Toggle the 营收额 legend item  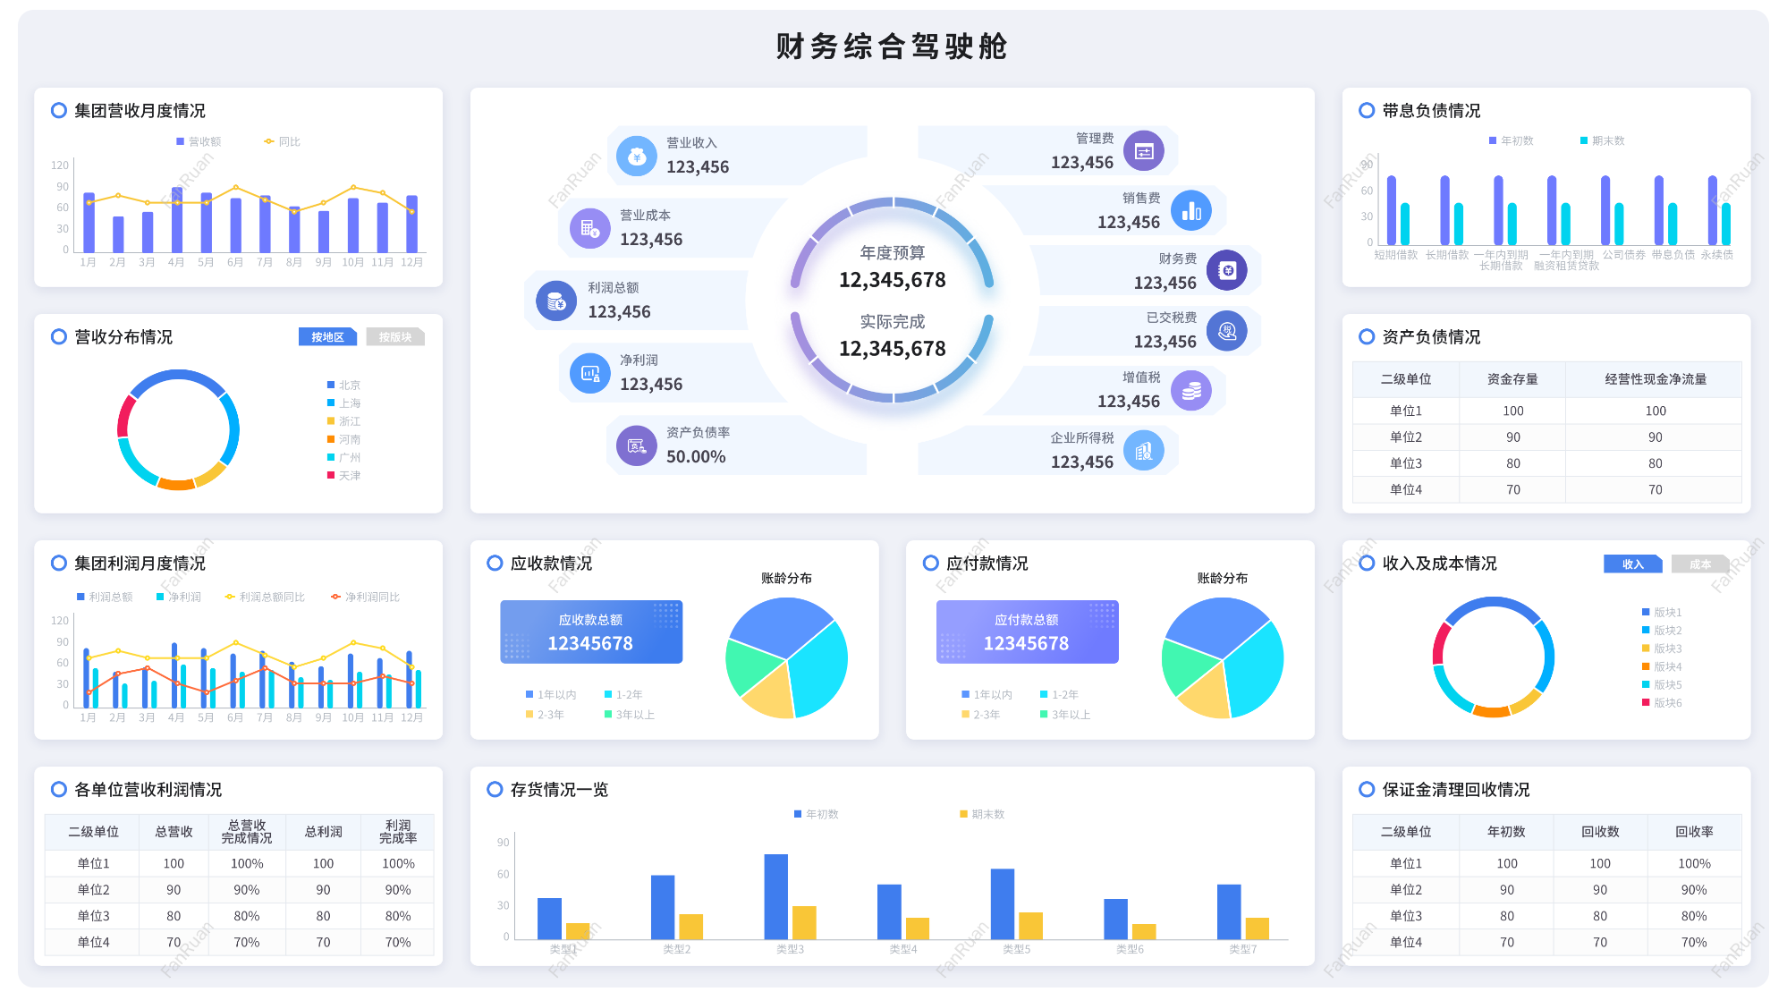click(x=199, y=141)
